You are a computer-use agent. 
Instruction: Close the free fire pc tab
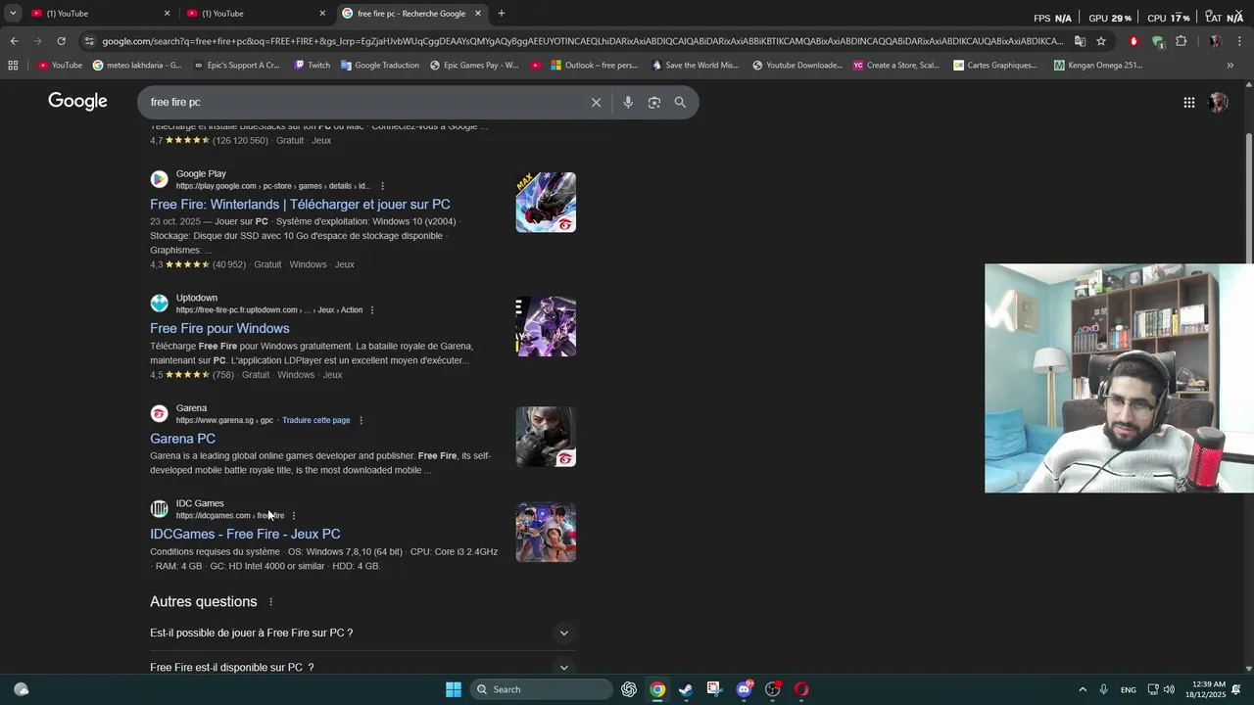coord(478,13)
